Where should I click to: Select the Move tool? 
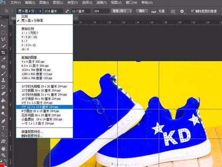click(3, 26)
